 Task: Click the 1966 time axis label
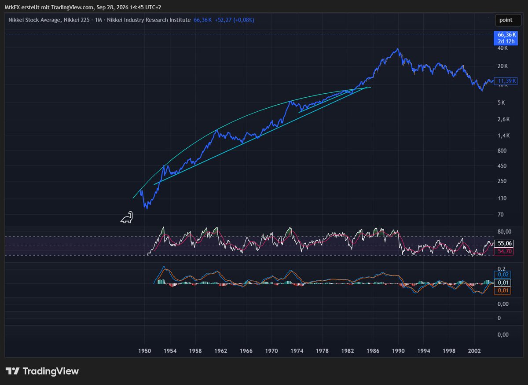click(x=246, y=351)
